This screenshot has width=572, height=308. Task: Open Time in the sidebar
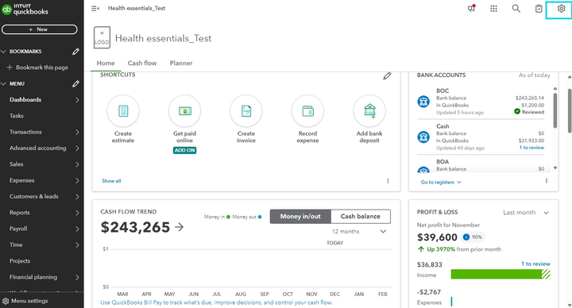point(16,245)
